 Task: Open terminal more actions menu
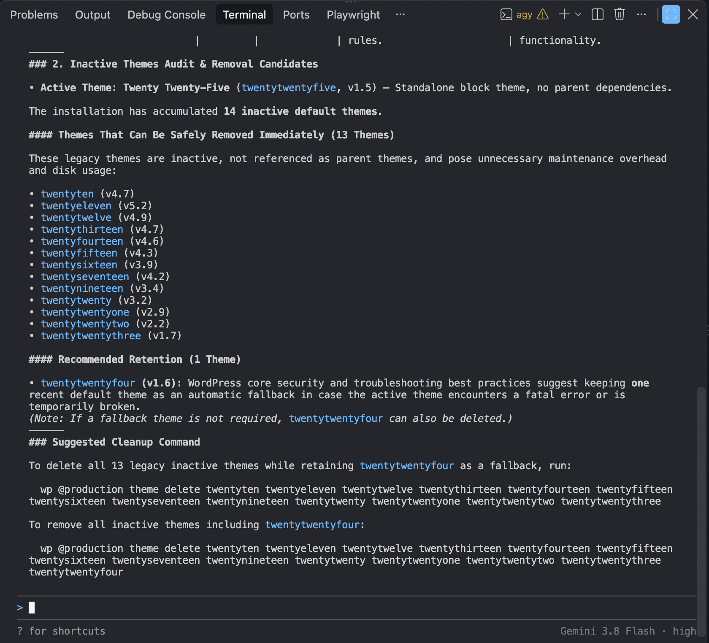coord(641,15)
